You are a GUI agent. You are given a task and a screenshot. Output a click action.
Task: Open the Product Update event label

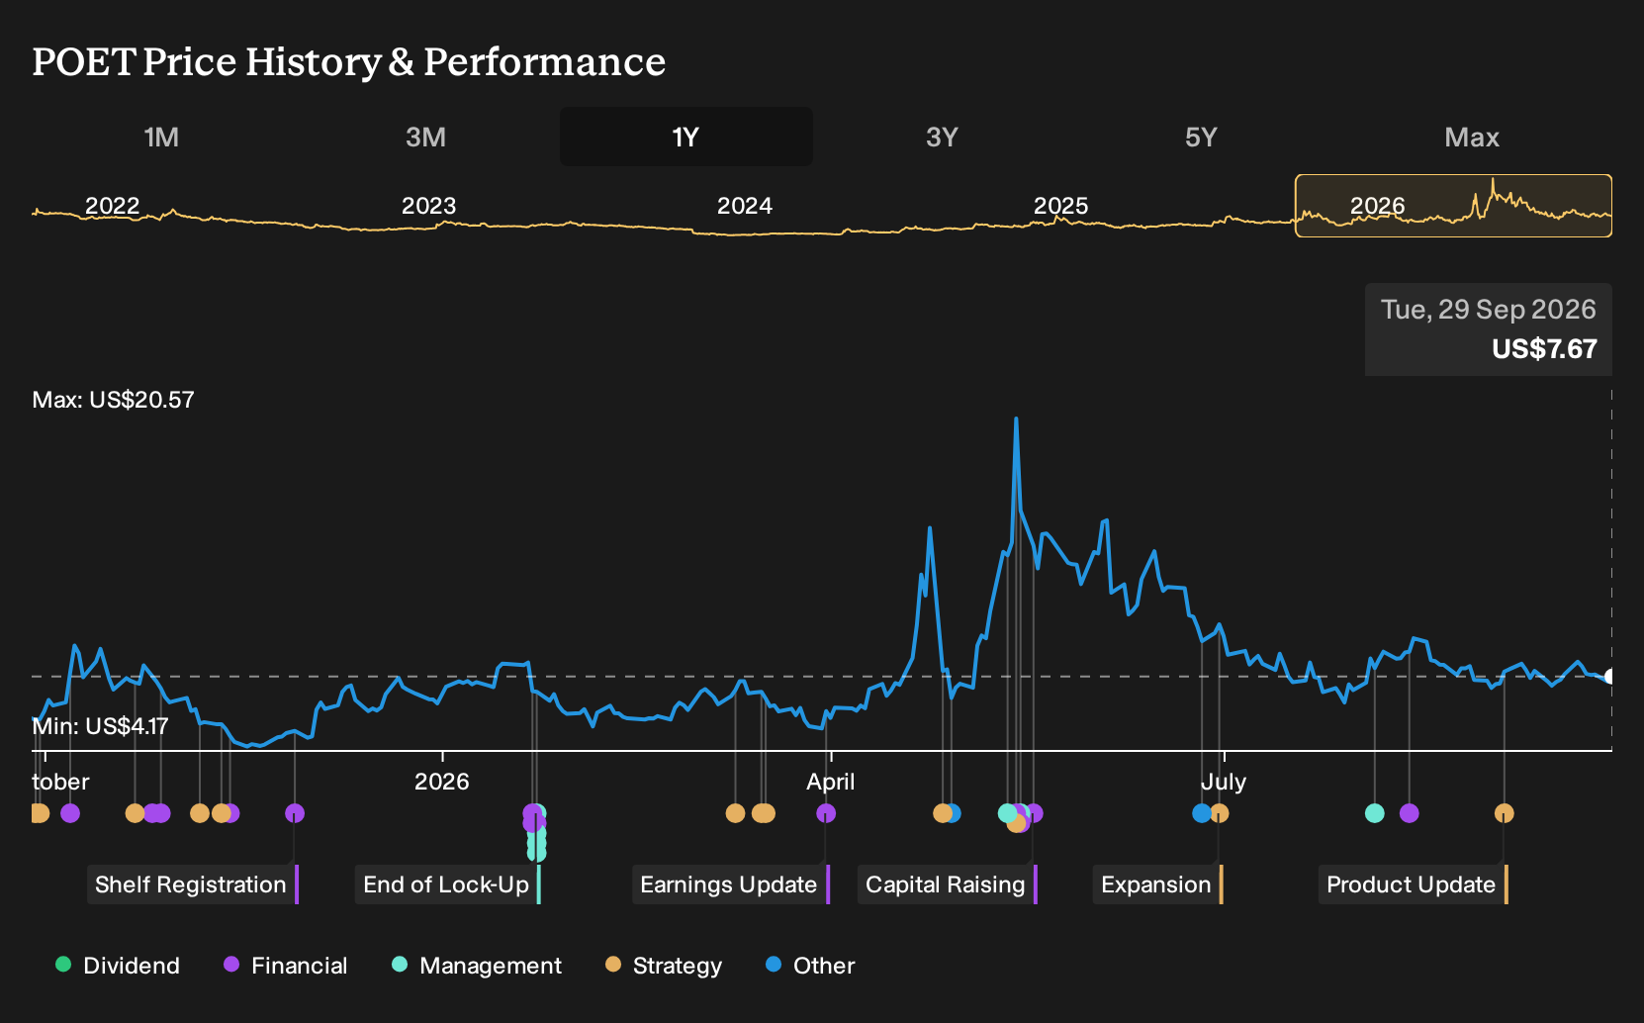[1413, 884]
